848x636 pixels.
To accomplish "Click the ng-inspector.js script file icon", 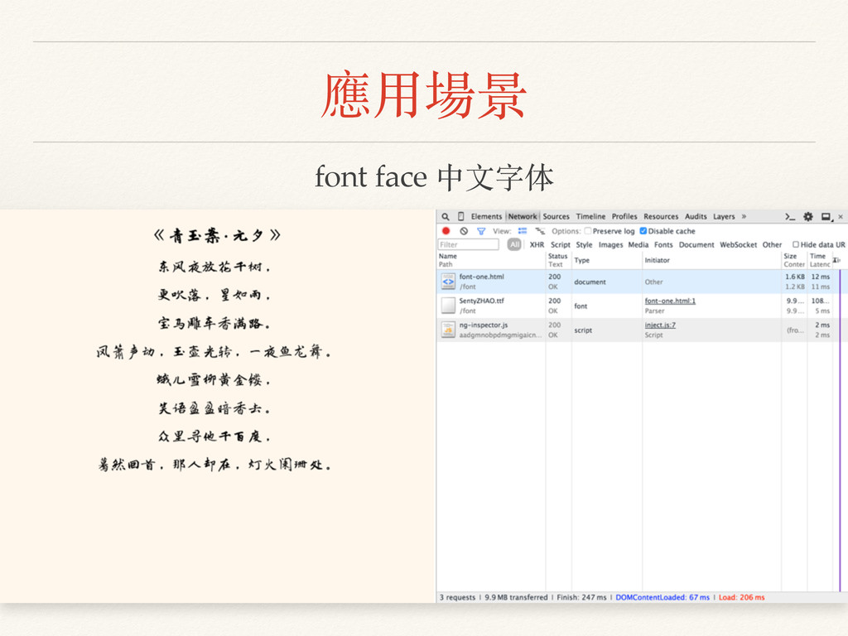I will click(x=448, y=330).
